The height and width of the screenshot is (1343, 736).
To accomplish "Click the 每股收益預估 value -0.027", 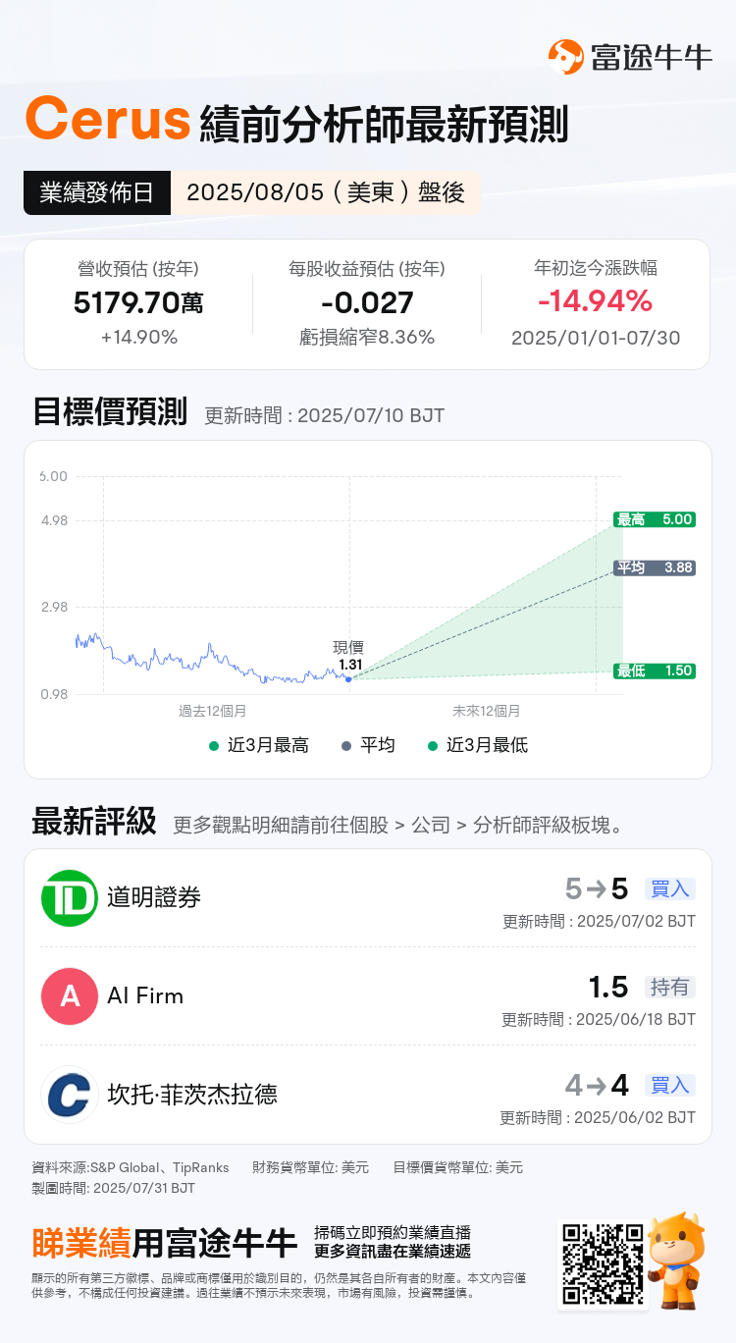I will point(367,302).
